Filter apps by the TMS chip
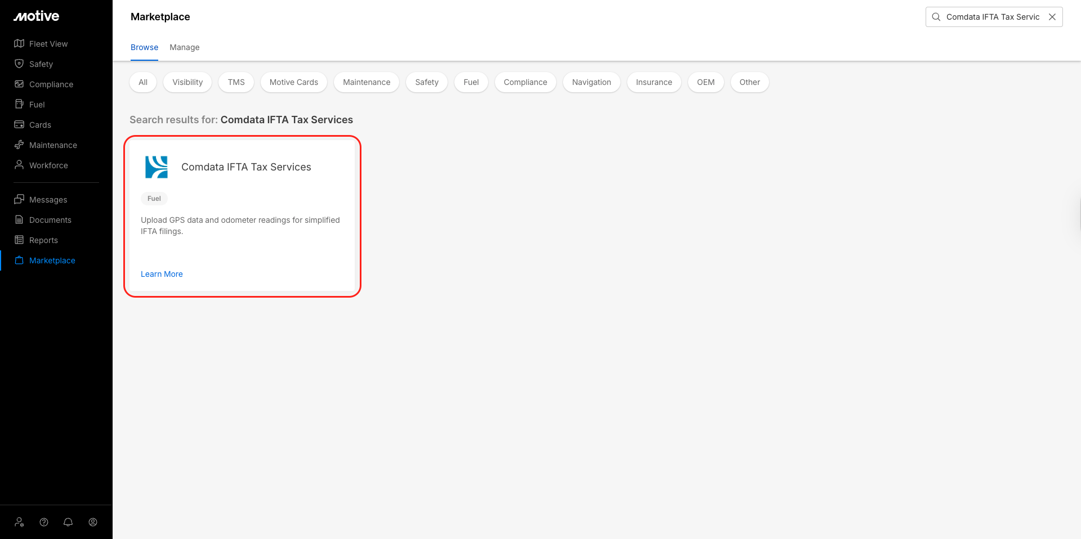 (236, 82)
